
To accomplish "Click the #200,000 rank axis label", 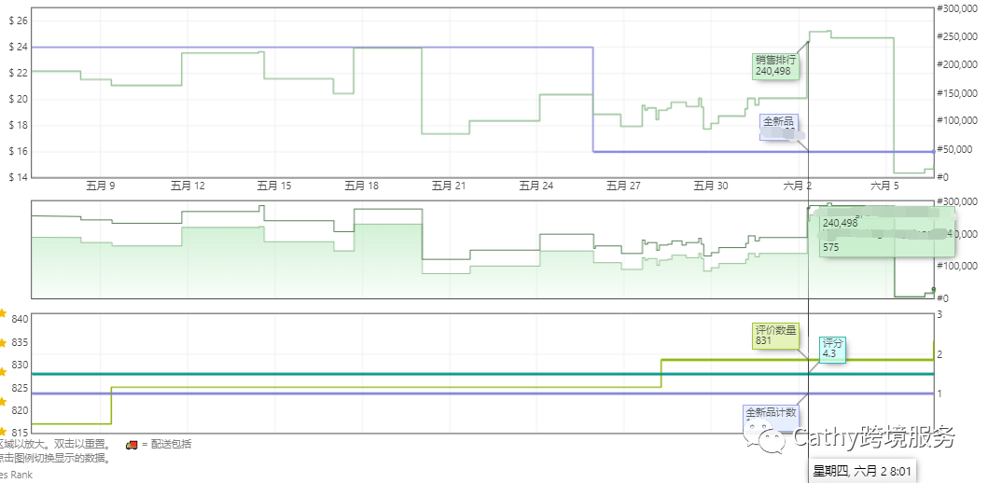I will 957,64.
